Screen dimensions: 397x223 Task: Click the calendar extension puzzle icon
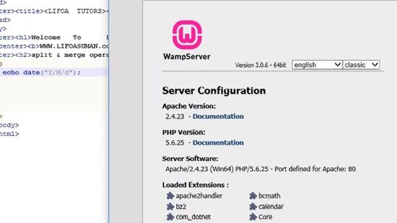click(x=253, y=206)
